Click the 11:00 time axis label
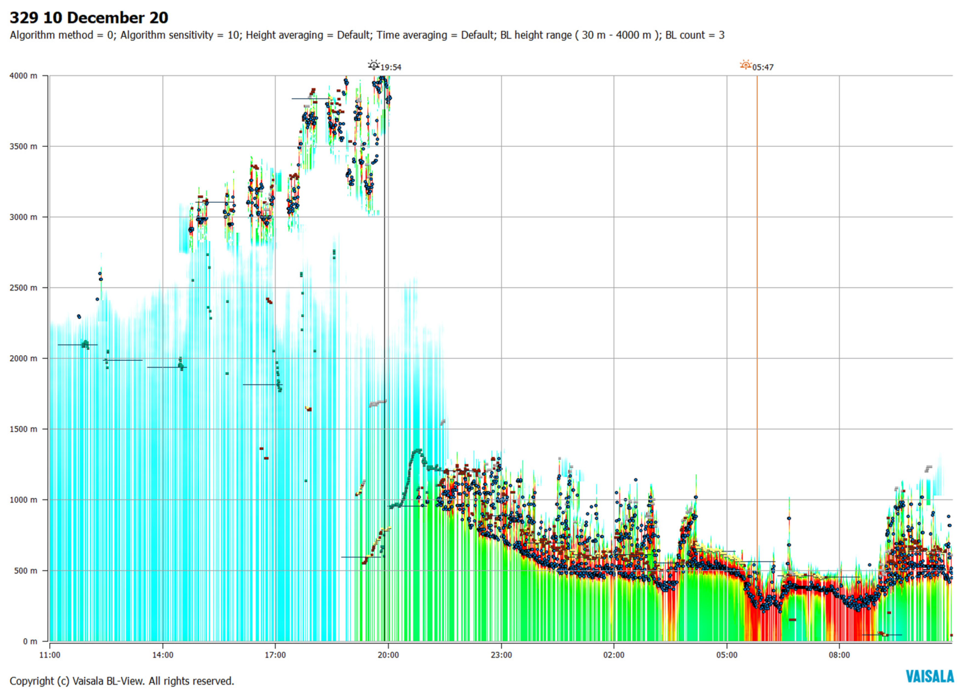 pyautogui.click(x=50, y=655)
